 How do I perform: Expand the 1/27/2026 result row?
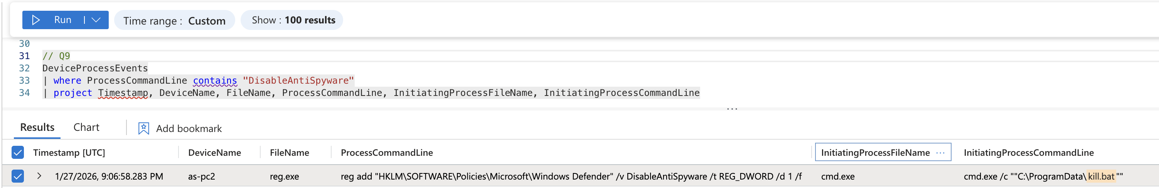point(40,176)
